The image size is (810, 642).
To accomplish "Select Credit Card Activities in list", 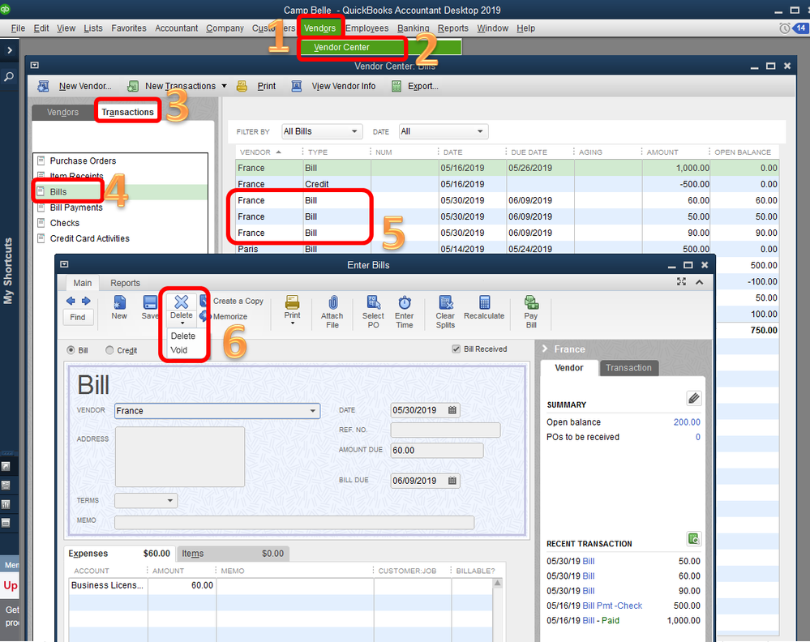I will point(89,238).
